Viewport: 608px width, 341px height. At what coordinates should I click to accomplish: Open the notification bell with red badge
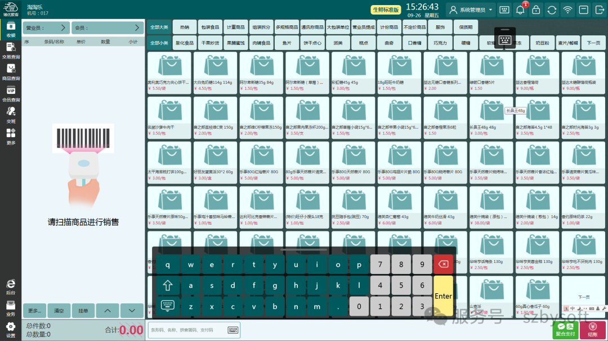point(520,10)
